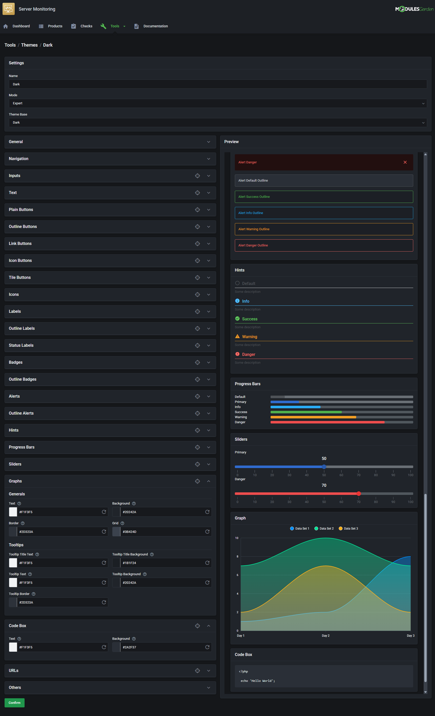Image resolution: width=435 pixels, height=716 pixels.
Task: Open the Grid color swatch #3B424D
Action: (116, 532)
